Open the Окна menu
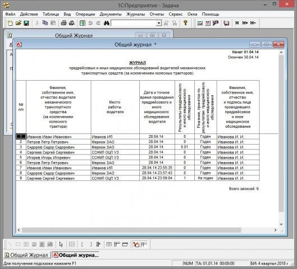 pyautogui.click(x=192, y=14)
